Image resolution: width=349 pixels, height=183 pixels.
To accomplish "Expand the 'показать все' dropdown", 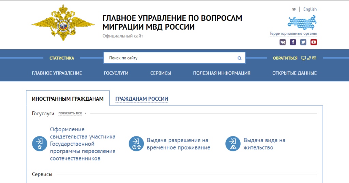I will tap(72, 113).
